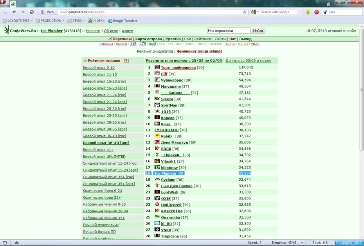Open the Google Translate bookmark
This screenshot has height=246, width=364.
pyautogui.click(x=123, y=21)
